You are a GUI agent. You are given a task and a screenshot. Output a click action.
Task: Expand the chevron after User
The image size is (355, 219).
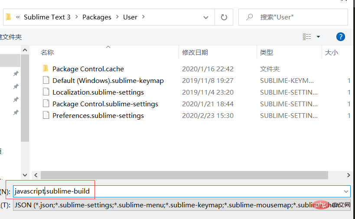[x=143, y=17]
